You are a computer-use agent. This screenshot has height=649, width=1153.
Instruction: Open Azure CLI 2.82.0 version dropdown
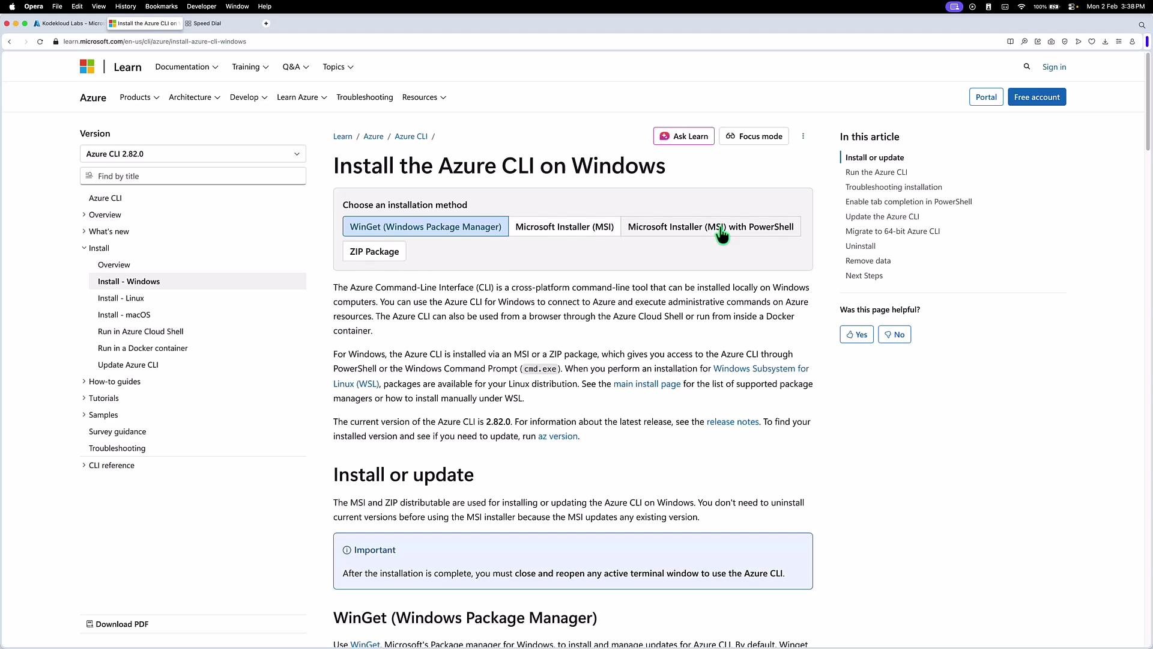tap(193, 154)
